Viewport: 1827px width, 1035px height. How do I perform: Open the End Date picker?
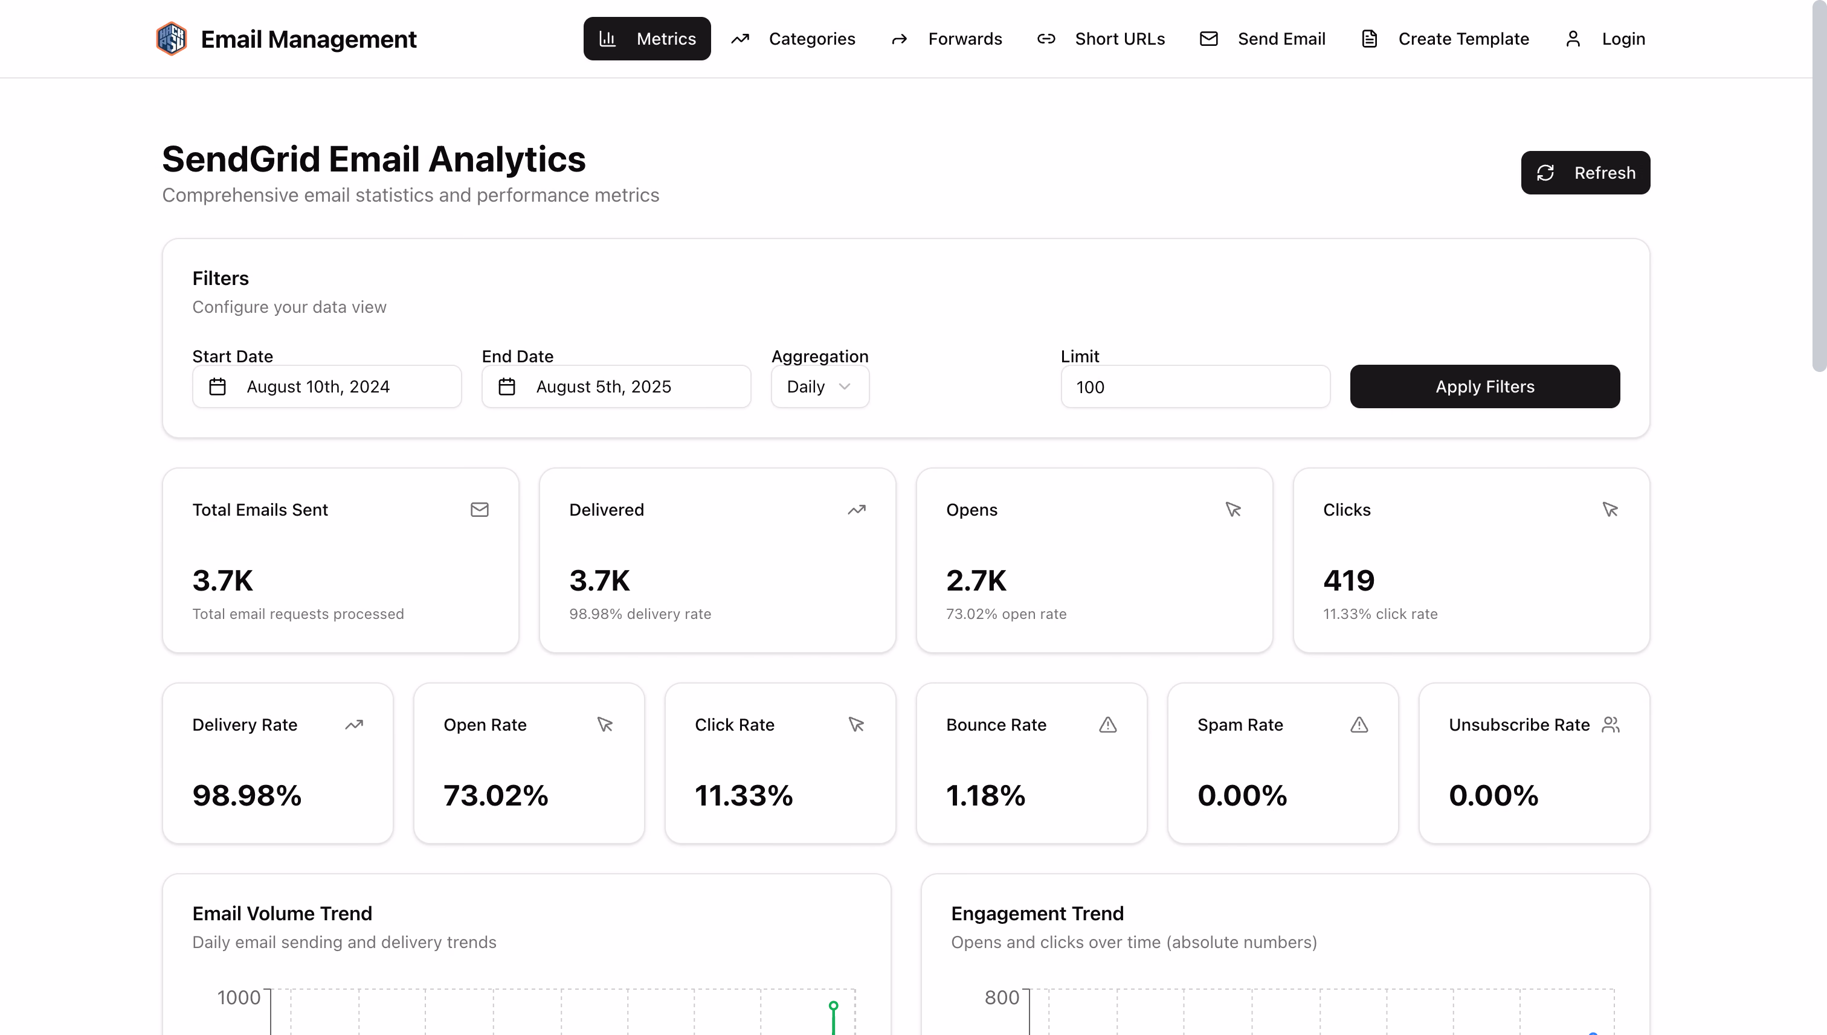(x=616, y=386)
